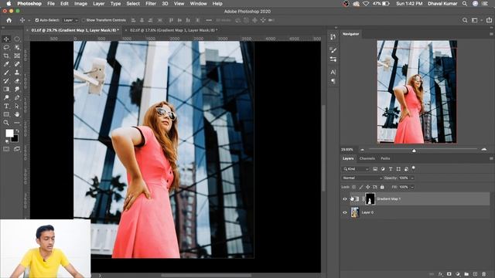Select the Hand tool
The width and height of the screenshot is (495, 278).
pos(17,114)
